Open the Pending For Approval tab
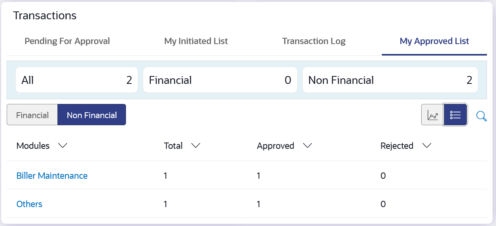The width and height of the screenshot is (496, 226). coord(67,41)
